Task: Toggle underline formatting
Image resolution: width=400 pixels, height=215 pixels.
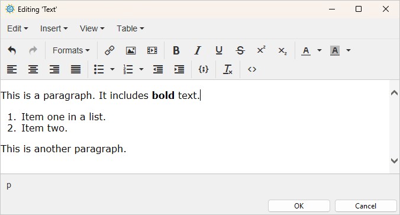Action: 219,50
